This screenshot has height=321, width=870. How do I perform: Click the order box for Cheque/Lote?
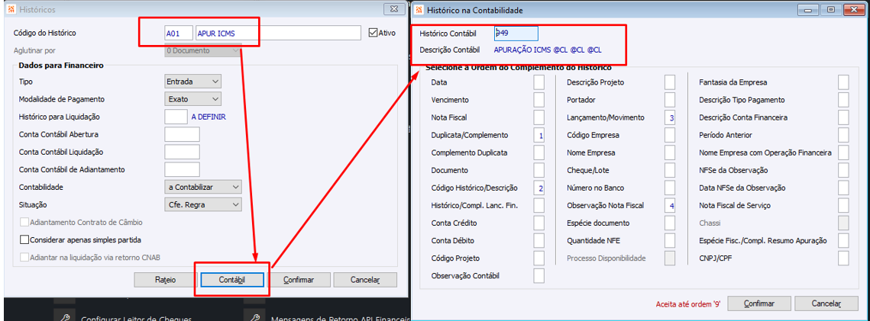[670, 170]
